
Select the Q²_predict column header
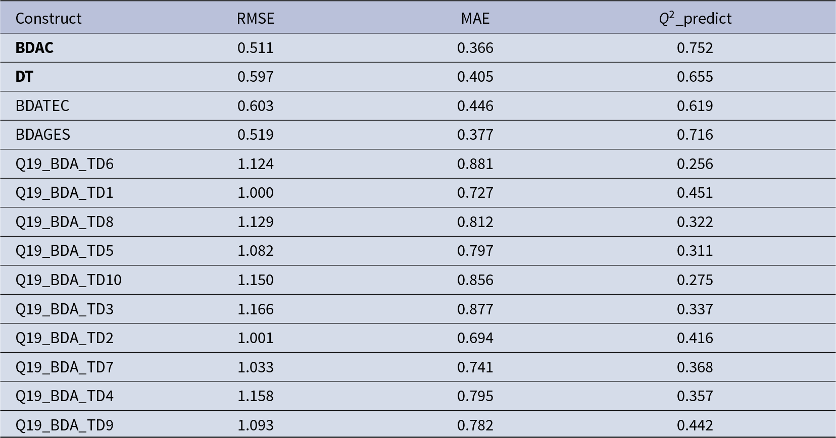[695, 18]
